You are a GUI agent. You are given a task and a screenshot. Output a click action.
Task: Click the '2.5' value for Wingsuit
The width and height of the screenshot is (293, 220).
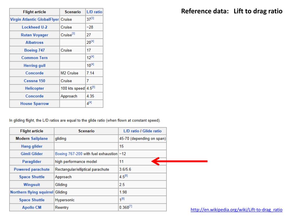click(x=122, y=185)
